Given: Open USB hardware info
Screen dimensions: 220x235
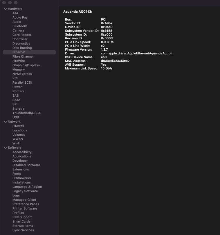Looking at the screenshot, I should 16,117.
